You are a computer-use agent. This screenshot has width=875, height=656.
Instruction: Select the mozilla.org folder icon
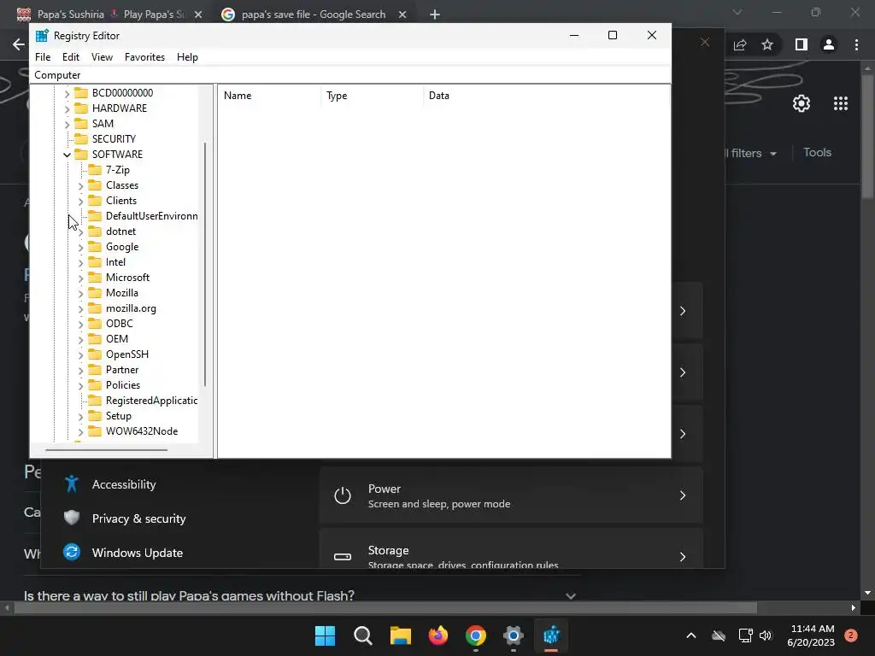(95, 308)
